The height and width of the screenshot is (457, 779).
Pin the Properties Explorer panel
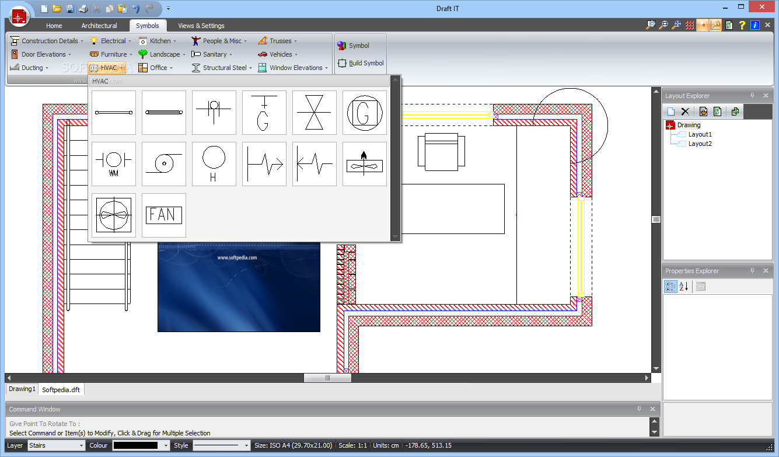[753, 271]
